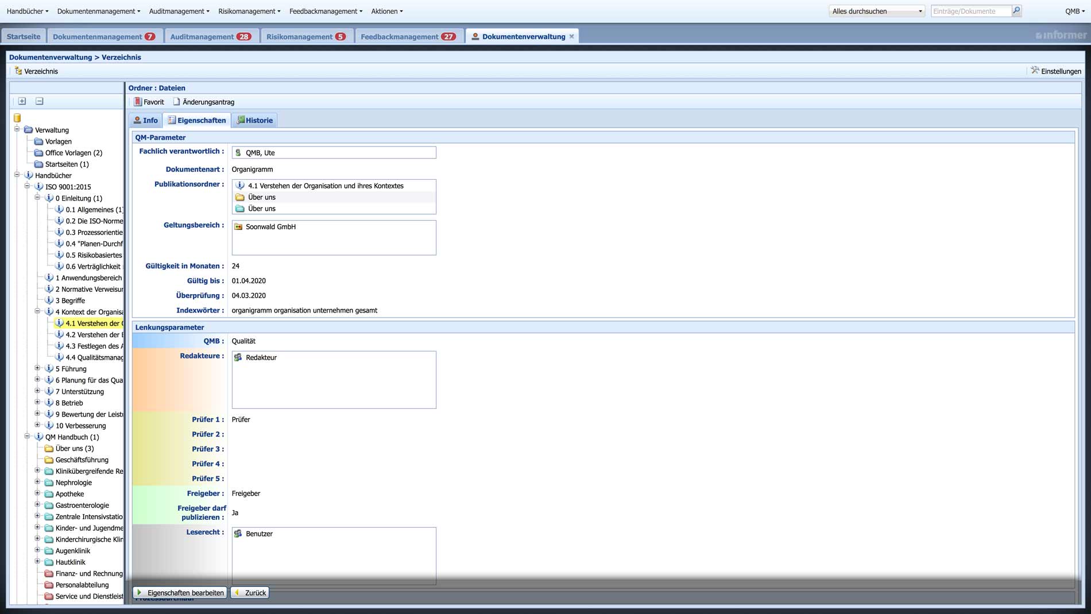Collapse the Verwaltung tree node

click(17, 129)
